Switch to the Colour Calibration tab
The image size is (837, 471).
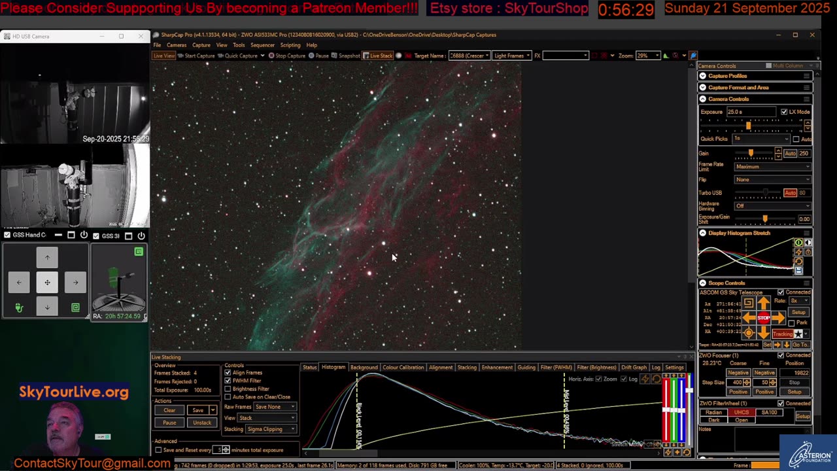pyautogui.click(x=403, y=368)
